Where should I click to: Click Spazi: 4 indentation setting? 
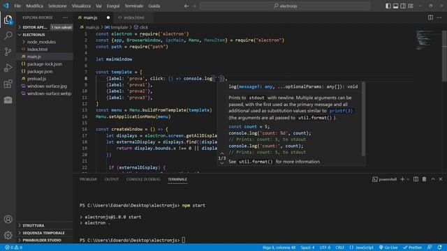point(307,248)
